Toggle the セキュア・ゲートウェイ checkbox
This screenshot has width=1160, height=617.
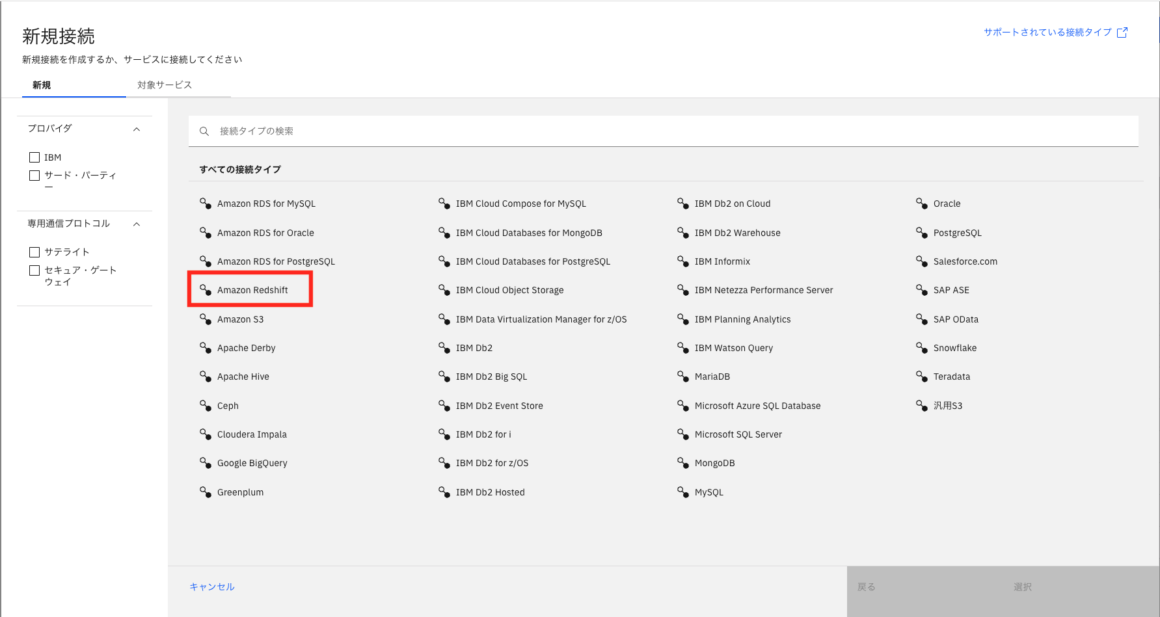pos(34,270)
